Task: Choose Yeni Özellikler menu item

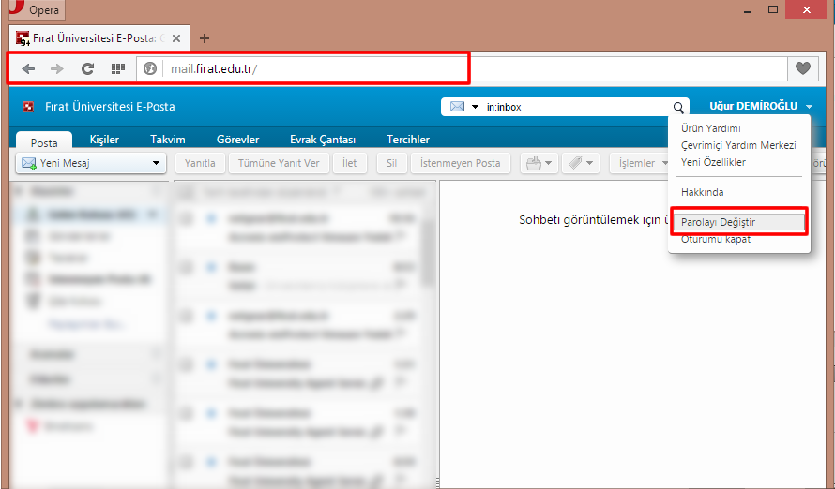Action: [713, 162]
